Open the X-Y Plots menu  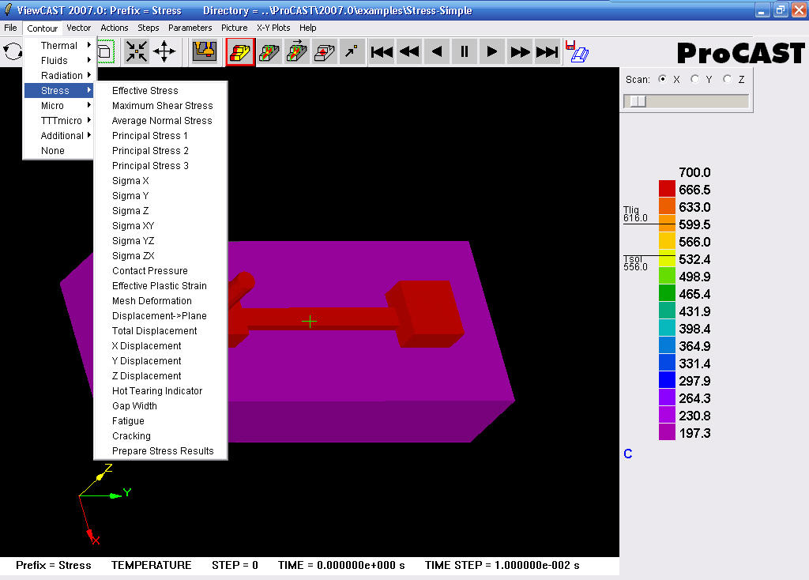[273, 28]
